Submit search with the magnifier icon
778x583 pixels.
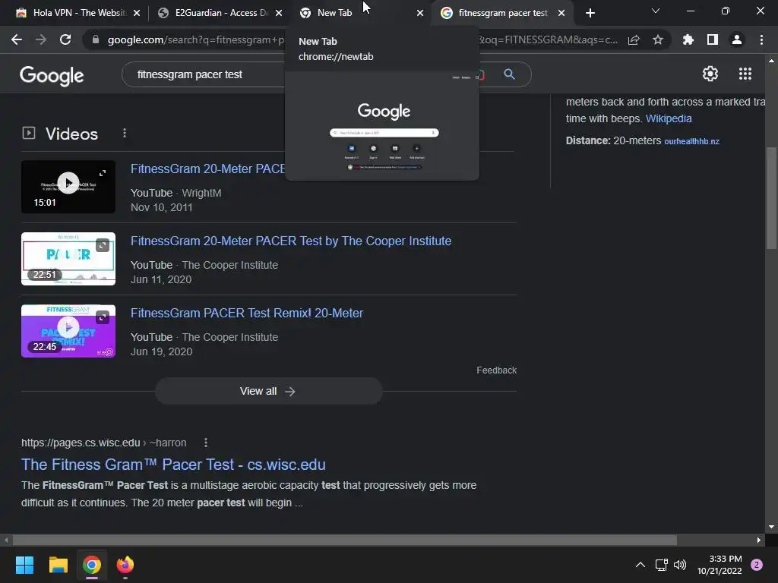pyautogui.click(x=509, y=74)
